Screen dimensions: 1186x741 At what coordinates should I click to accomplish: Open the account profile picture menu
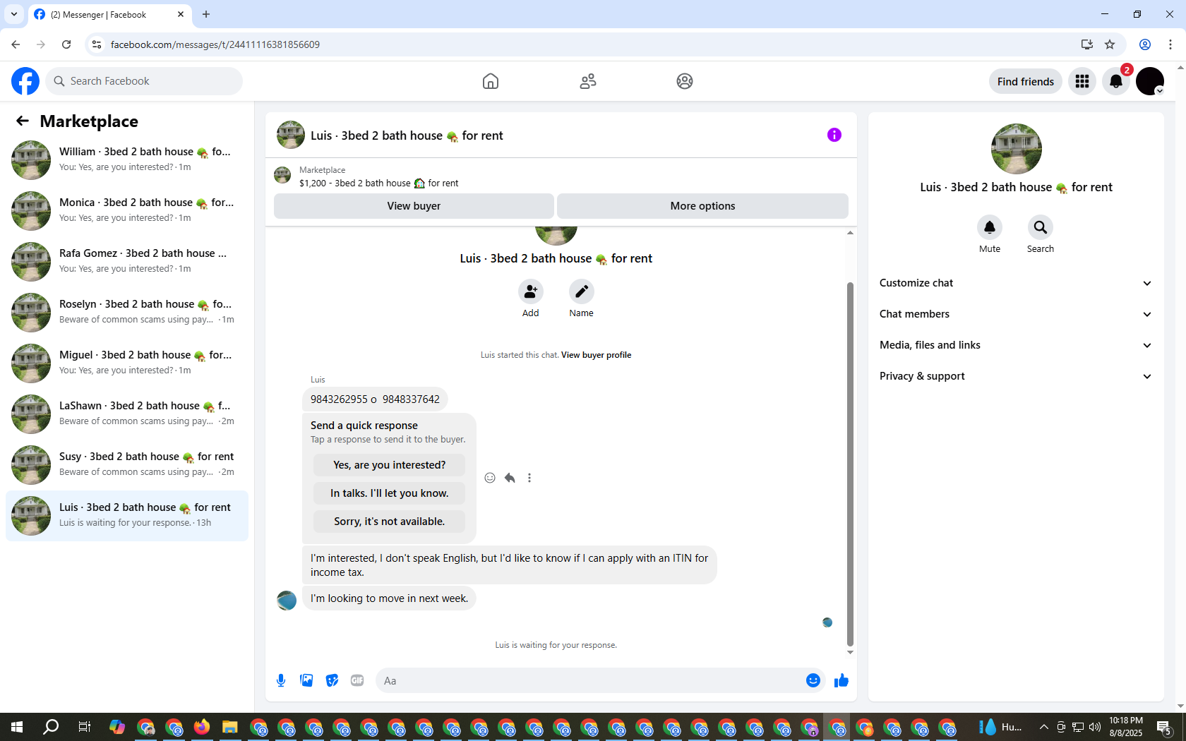1150,81
